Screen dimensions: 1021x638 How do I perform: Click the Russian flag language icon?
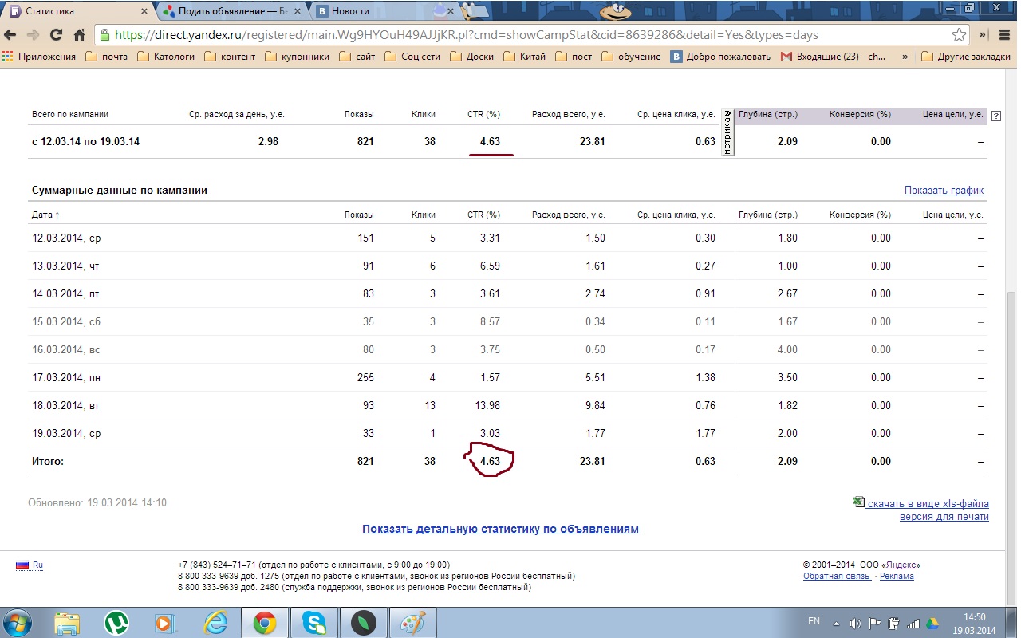click(x=22, y=565)
